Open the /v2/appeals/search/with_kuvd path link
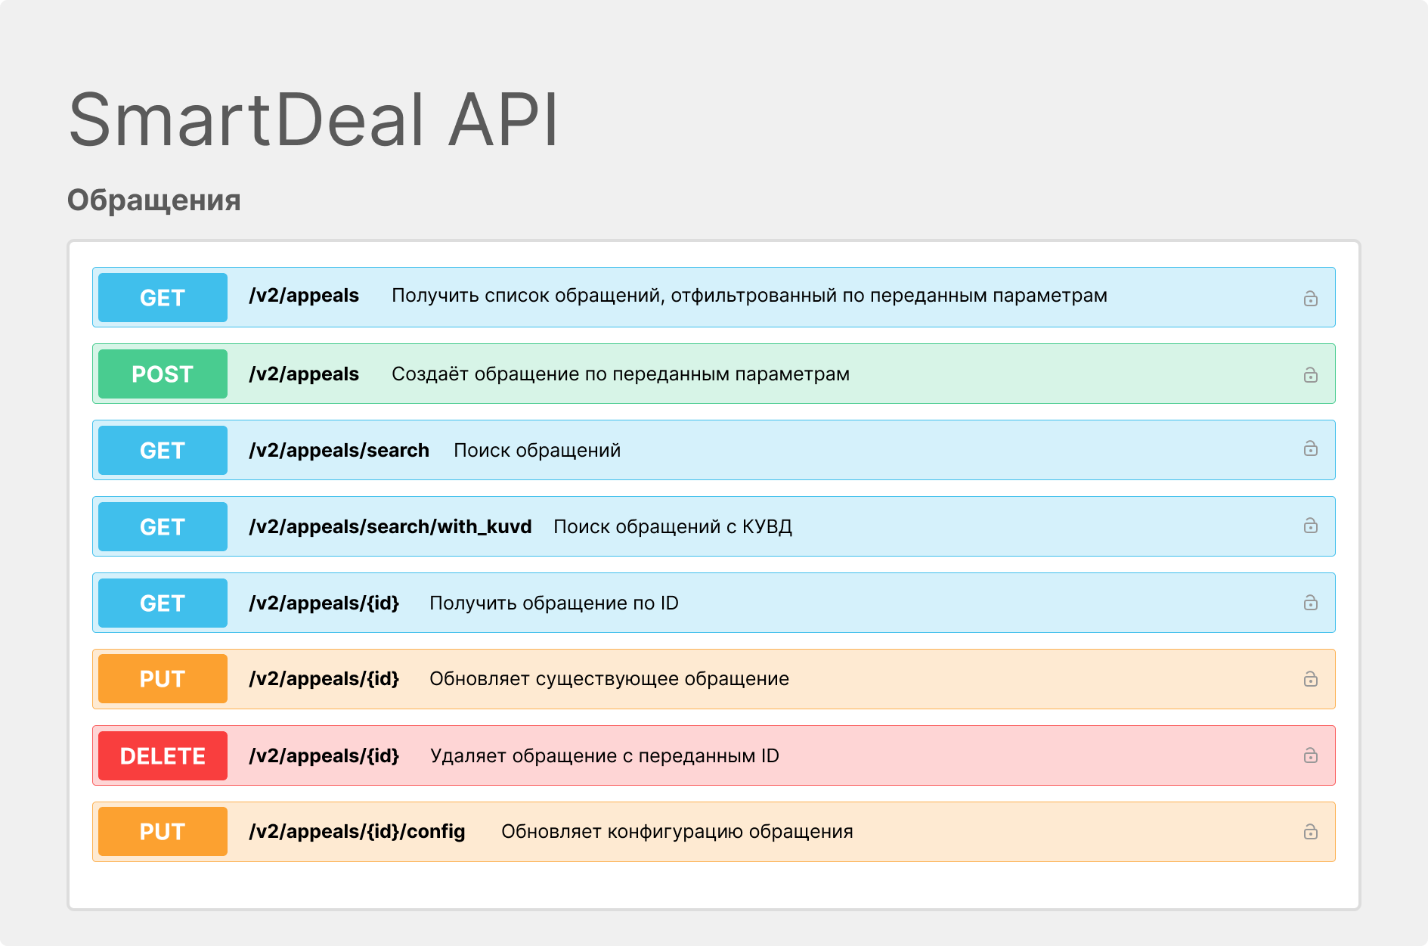Screen dimensions: 1428x946 tap(390, 526)
